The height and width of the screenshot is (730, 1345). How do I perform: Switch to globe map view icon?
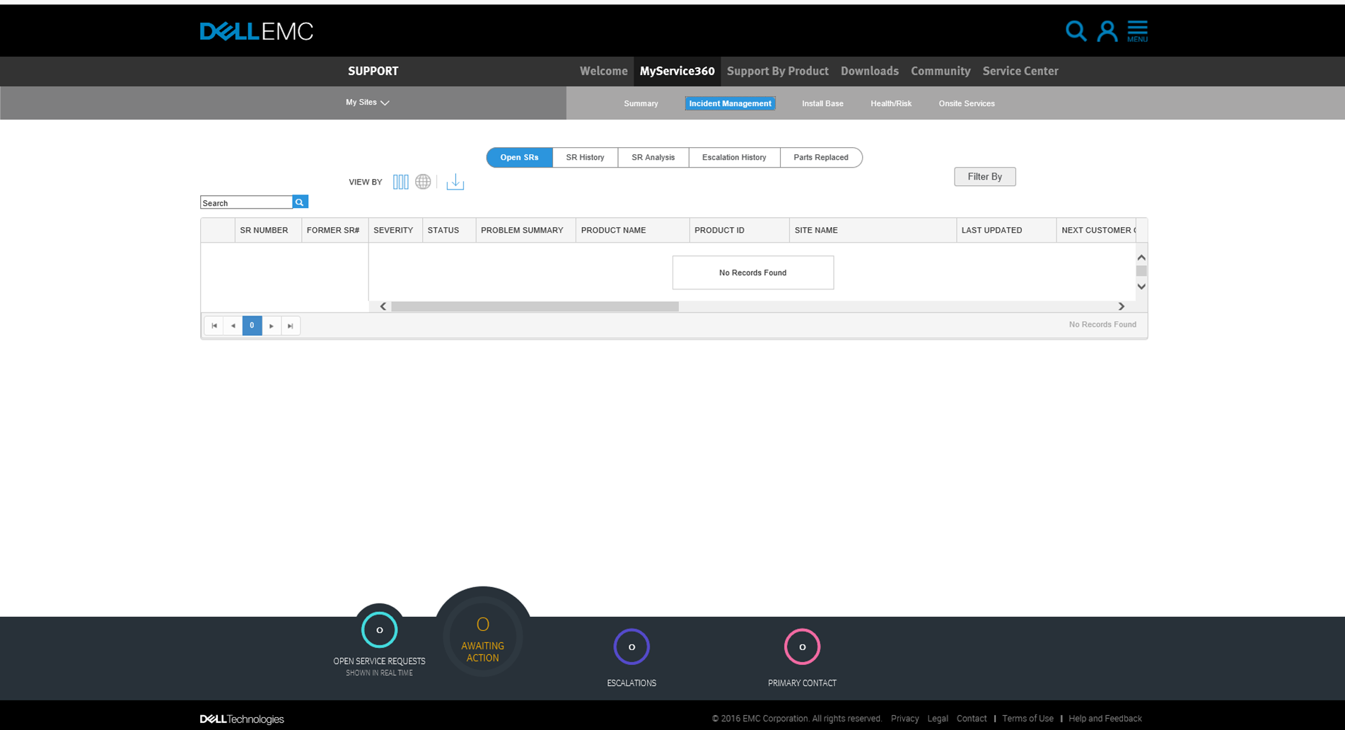423,182
